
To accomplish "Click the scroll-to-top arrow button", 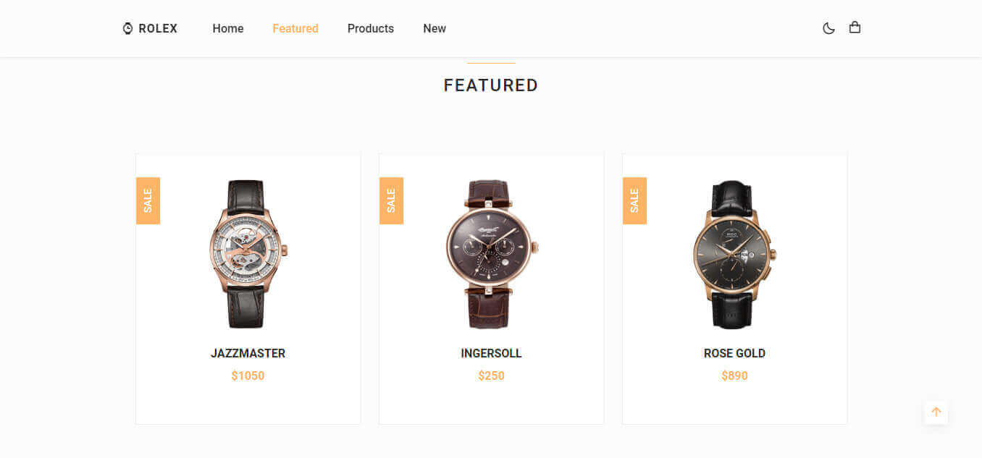I will click(936, 412).
